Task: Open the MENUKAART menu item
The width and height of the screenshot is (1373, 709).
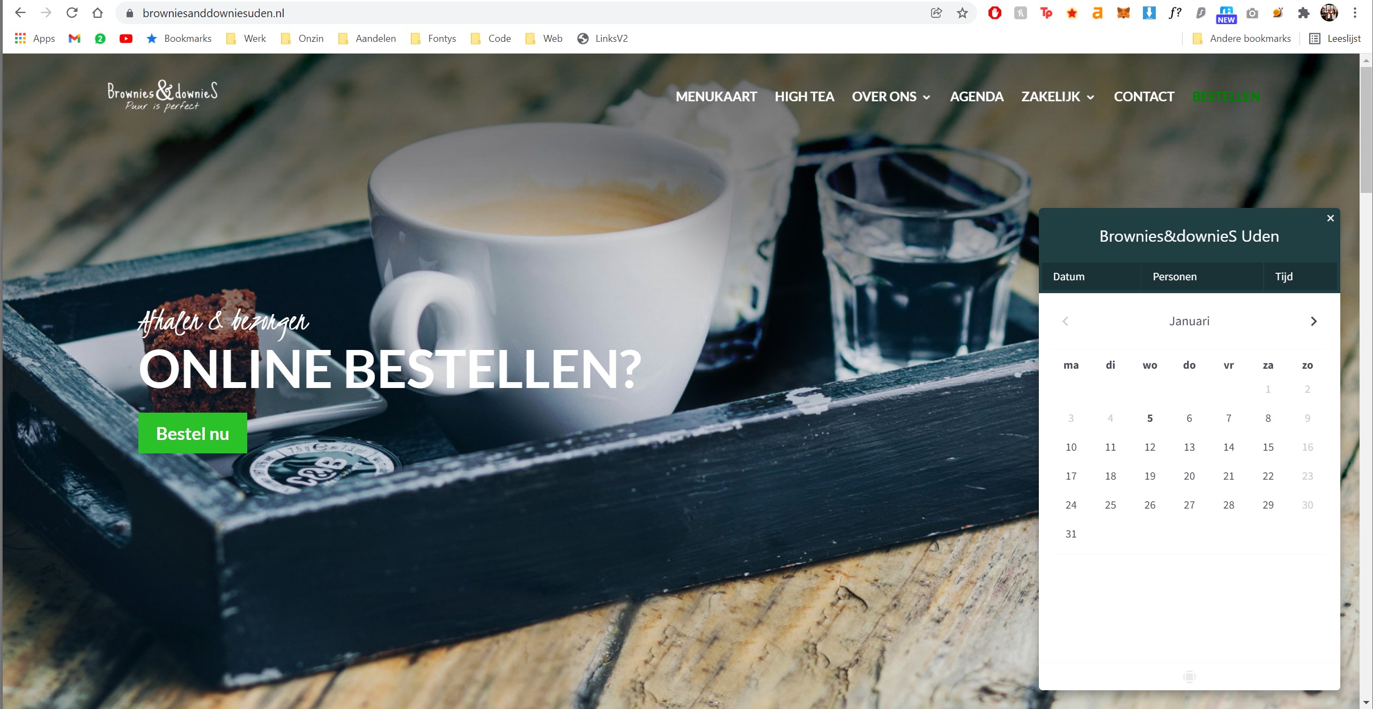Action: point(716,96)
